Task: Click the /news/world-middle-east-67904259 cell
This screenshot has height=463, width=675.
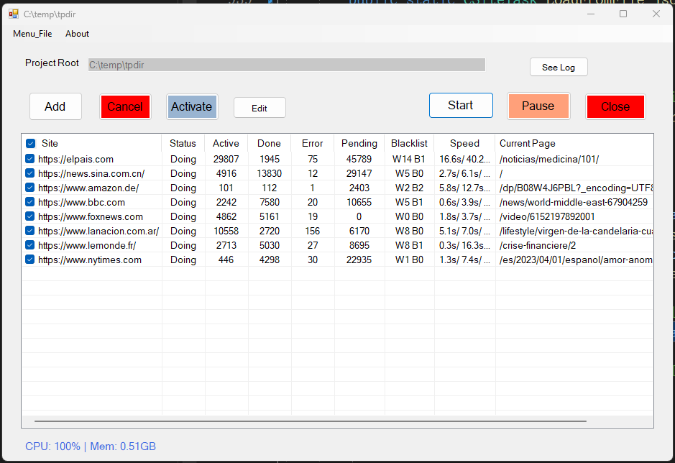Action: [574, 203]
